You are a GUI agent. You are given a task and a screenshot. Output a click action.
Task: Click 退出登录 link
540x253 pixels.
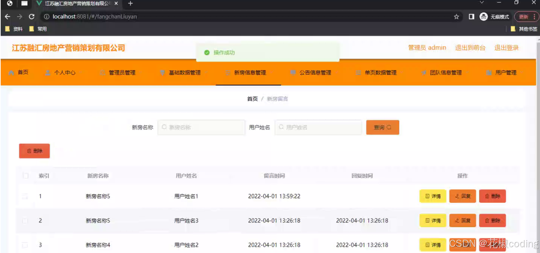tap(506, 48)
